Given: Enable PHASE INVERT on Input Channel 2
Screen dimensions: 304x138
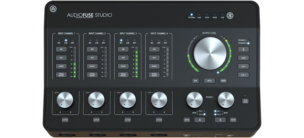Looking at the screenshot, I should click(92, 75).
